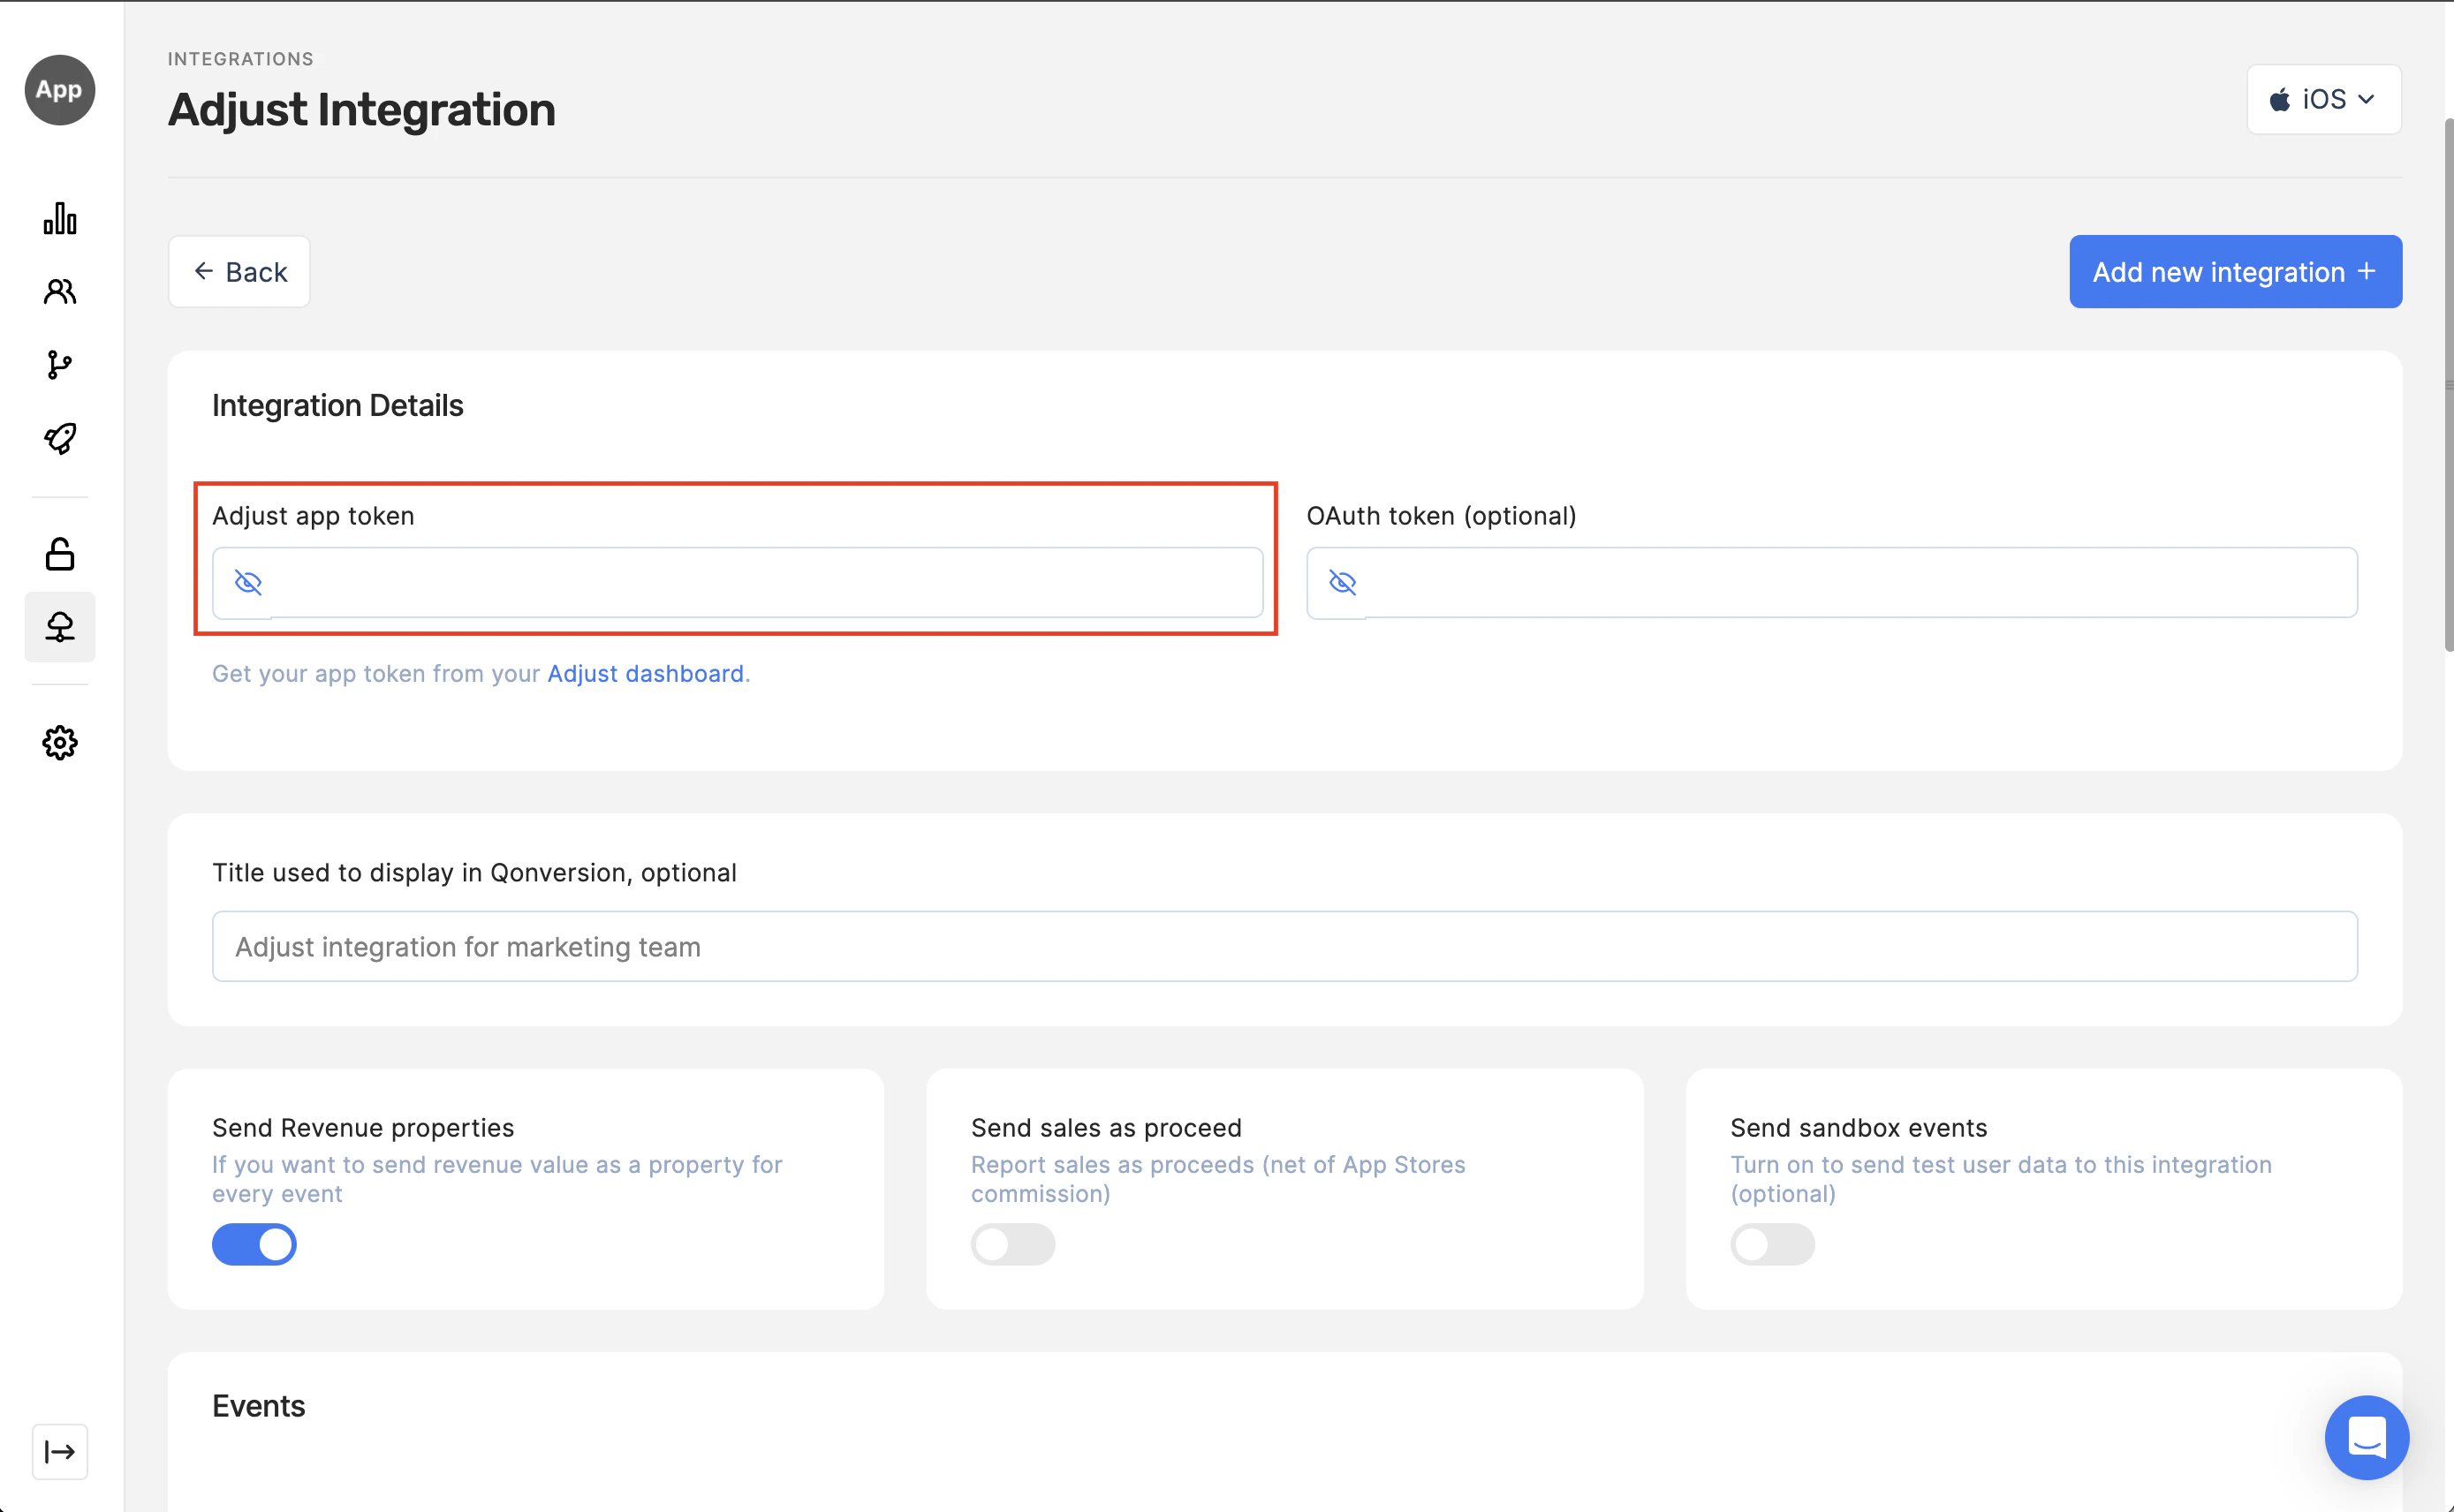This screenshot has width=2454, height=1512.
Task: Click the expand sidebar arrow icon
Action: point(60,1451)
